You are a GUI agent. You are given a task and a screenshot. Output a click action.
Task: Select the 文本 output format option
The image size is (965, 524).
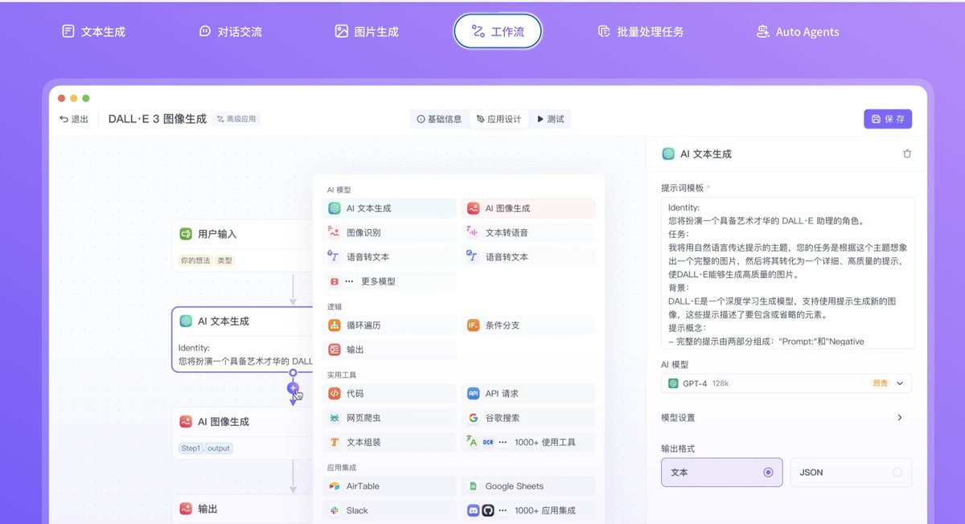tap(721, 472)
